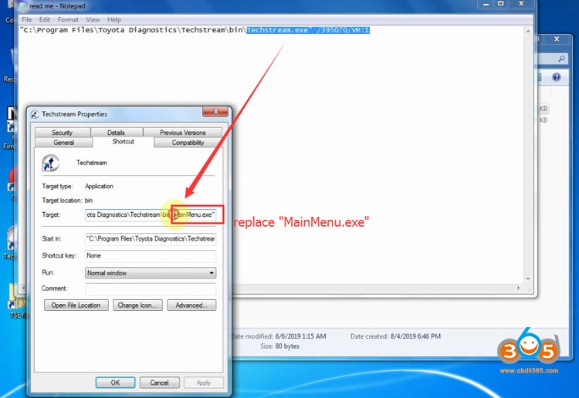Click the TSE desktop shortcut icon
Viewport: 579px width, 398px height.
coord(17,297)
